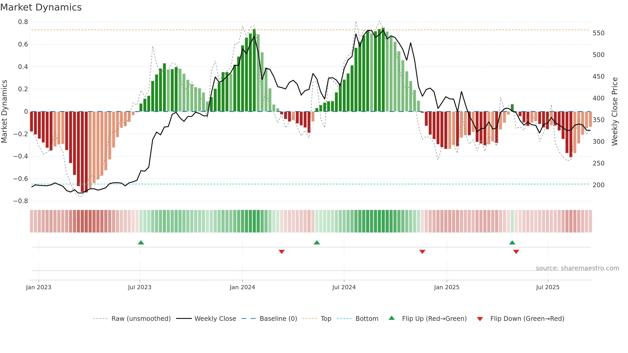The width and height of the screenshot is (628, 353).
Task: Click the 0.8 left axis tick label
Action: pyautogui.click(x=23, y=22)
